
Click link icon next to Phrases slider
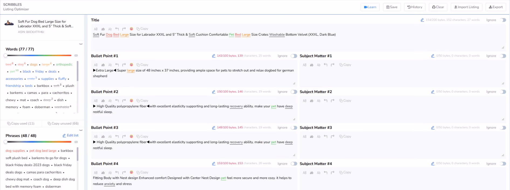pos(76,142)
